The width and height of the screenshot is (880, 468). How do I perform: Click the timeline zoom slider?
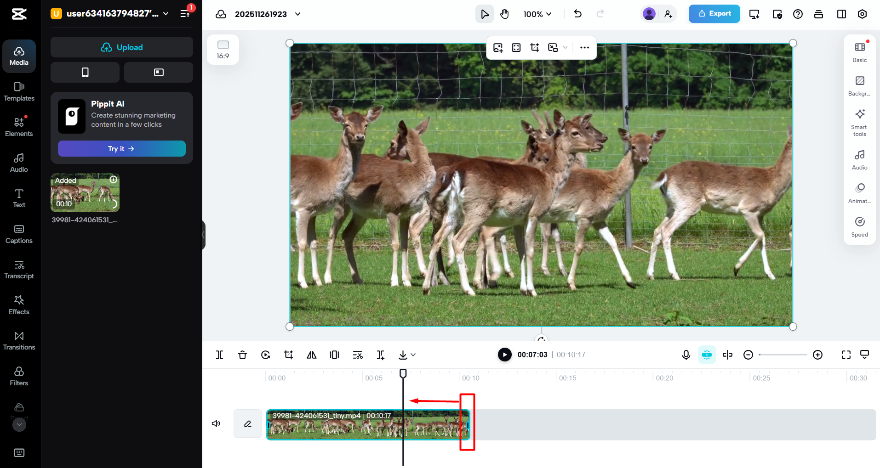[783, 355]
